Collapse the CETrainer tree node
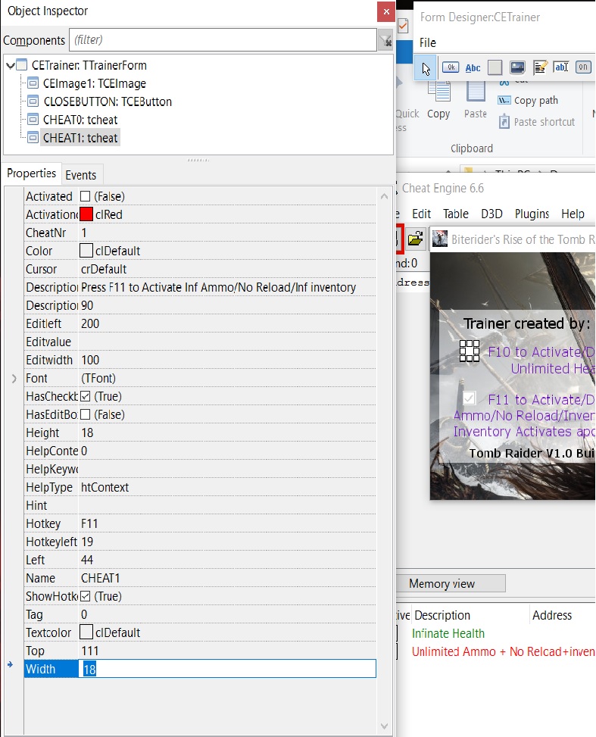The height and width of the screenshot is (737, 596). pyautogui.click(x=10, y=66)
